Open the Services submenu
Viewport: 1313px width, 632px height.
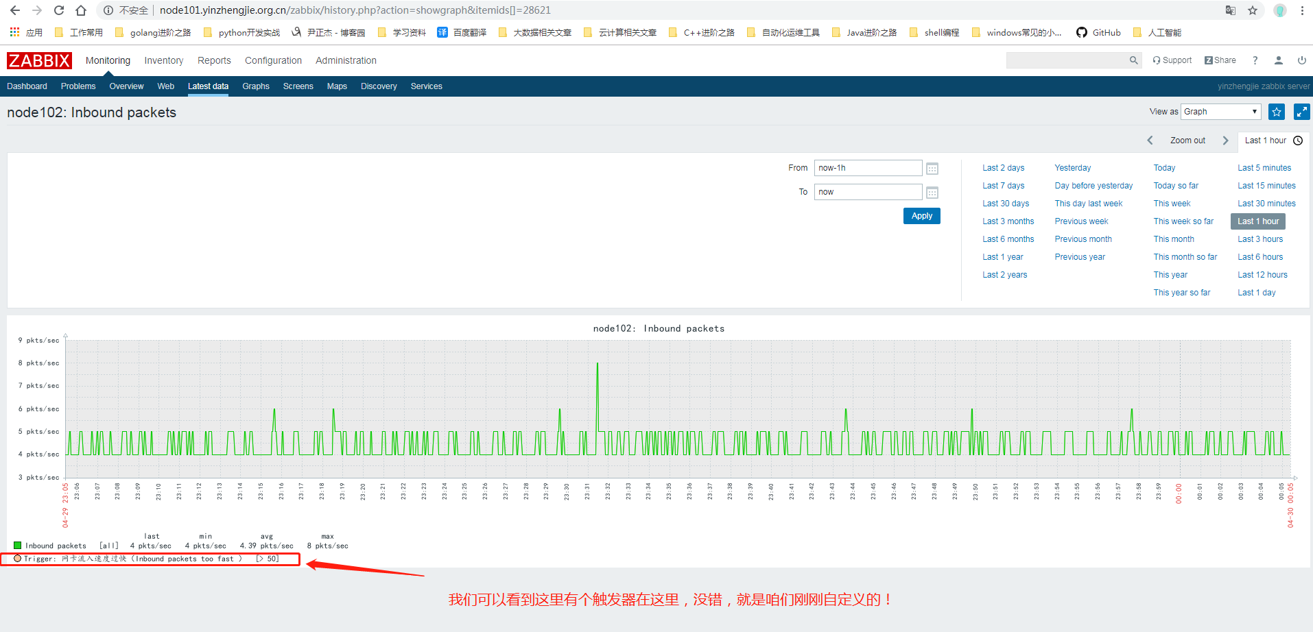pyautogui.click(x=426, y=86)
